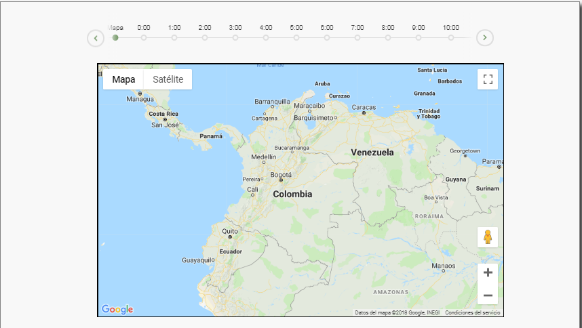Click the next arrow on timeline
The width and height of the screenshot is (582, 328).
485,37
